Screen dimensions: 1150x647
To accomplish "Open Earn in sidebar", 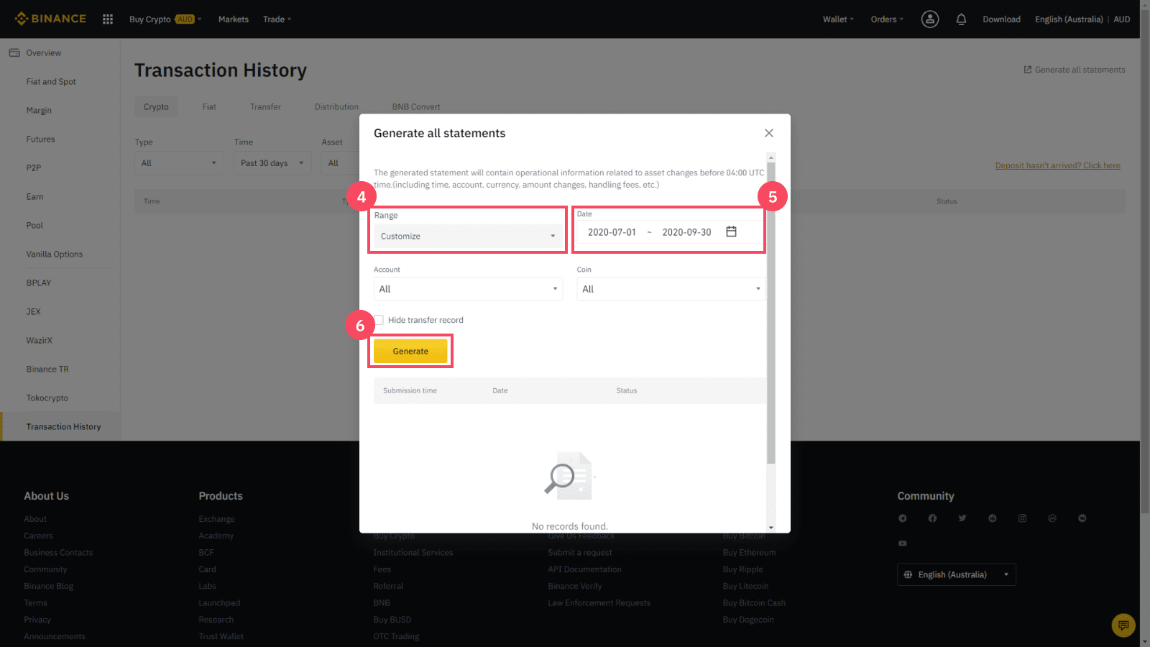I will [34, 196].
